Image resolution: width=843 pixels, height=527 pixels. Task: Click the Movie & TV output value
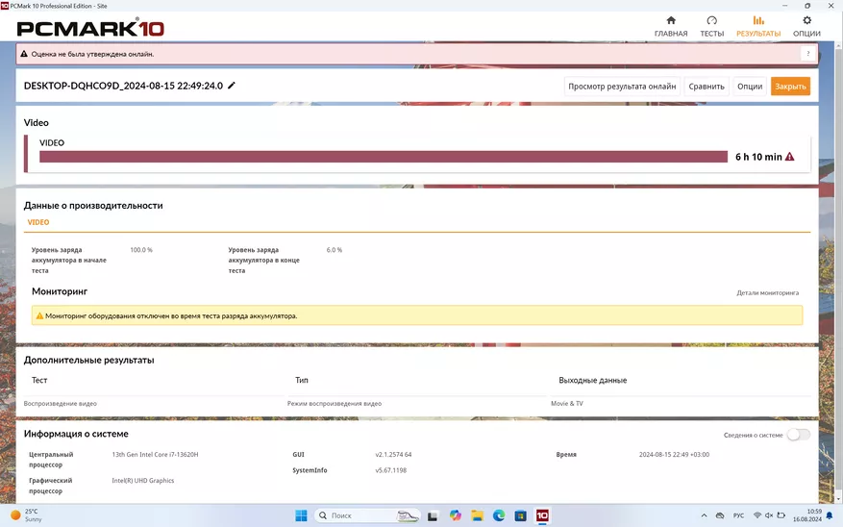(x=567, y=403)
